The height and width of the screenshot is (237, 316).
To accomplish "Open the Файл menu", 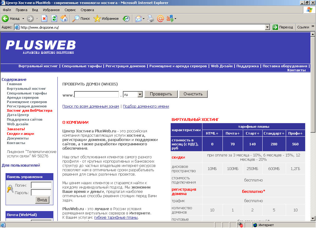I will [x=7, y=10].
